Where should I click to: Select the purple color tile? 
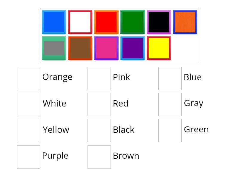point(133,48)
